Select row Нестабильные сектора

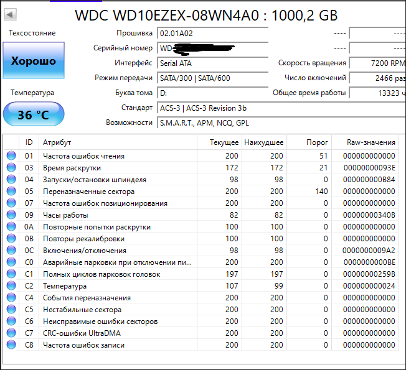pyautogui.click(x=201, y=310)
